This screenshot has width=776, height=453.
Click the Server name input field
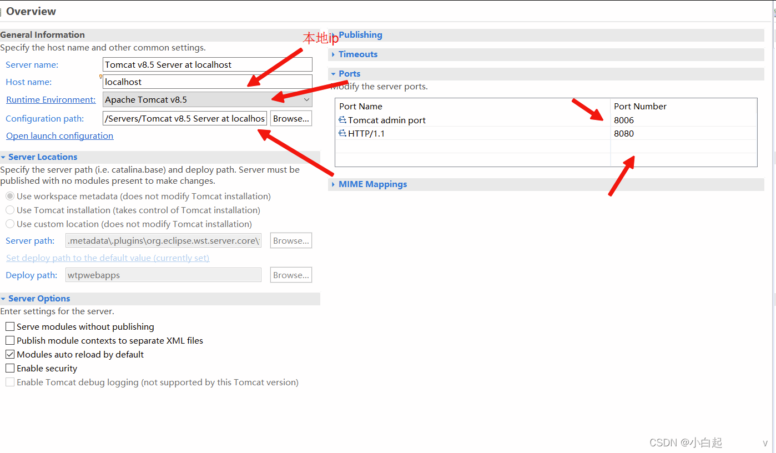tap(208, 64)
